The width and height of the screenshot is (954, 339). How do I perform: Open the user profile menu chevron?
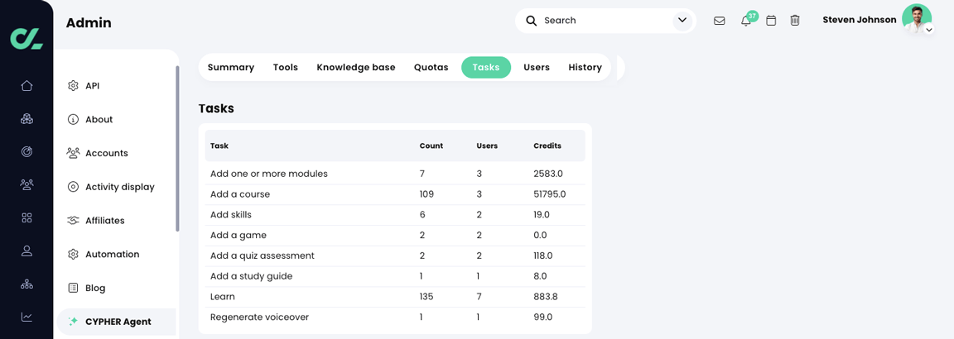coord(929,31)
